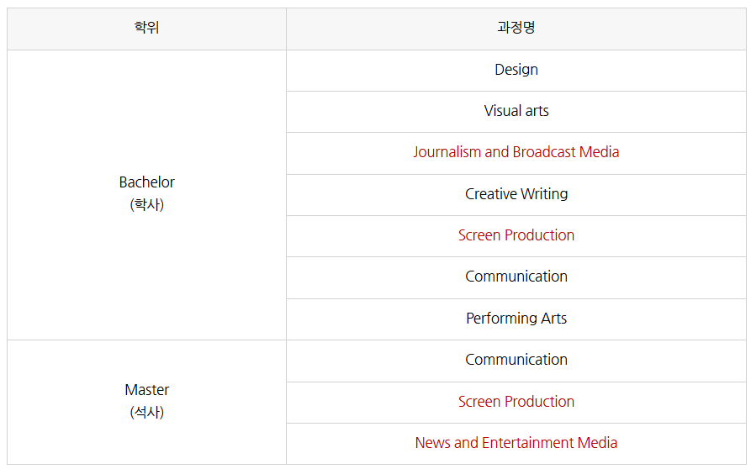This screenshot has height=469, width=751.
Task: Click Screen Production in the Bachelor section
Action: point(516,235)
